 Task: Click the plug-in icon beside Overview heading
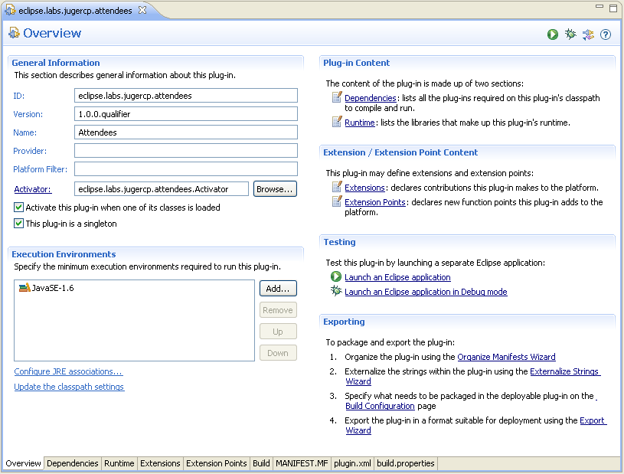click(14, 33)
